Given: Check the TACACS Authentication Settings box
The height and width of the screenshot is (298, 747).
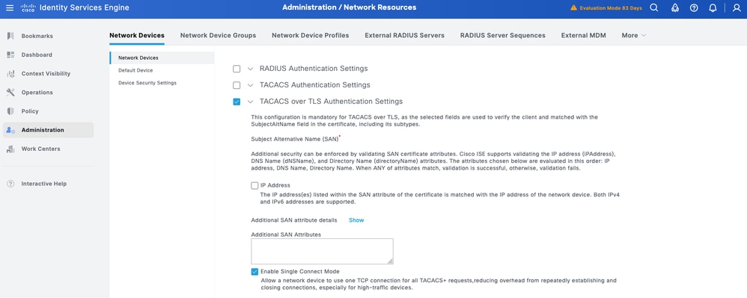Looking at the screenshot, I should [x=237, y=85].
